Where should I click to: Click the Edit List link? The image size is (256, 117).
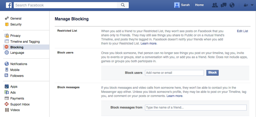coord(242,31)
